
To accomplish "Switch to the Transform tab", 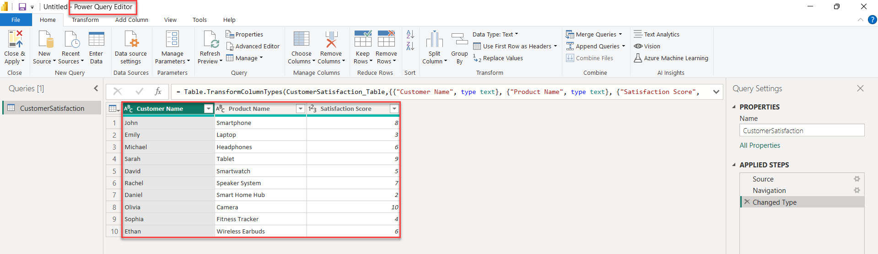I will point(85,20).
